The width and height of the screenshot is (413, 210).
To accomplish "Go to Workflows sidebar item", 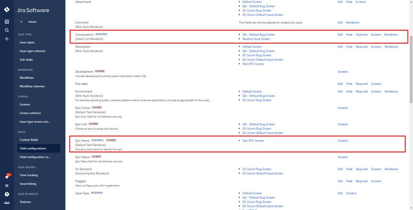I will (26, 78).
